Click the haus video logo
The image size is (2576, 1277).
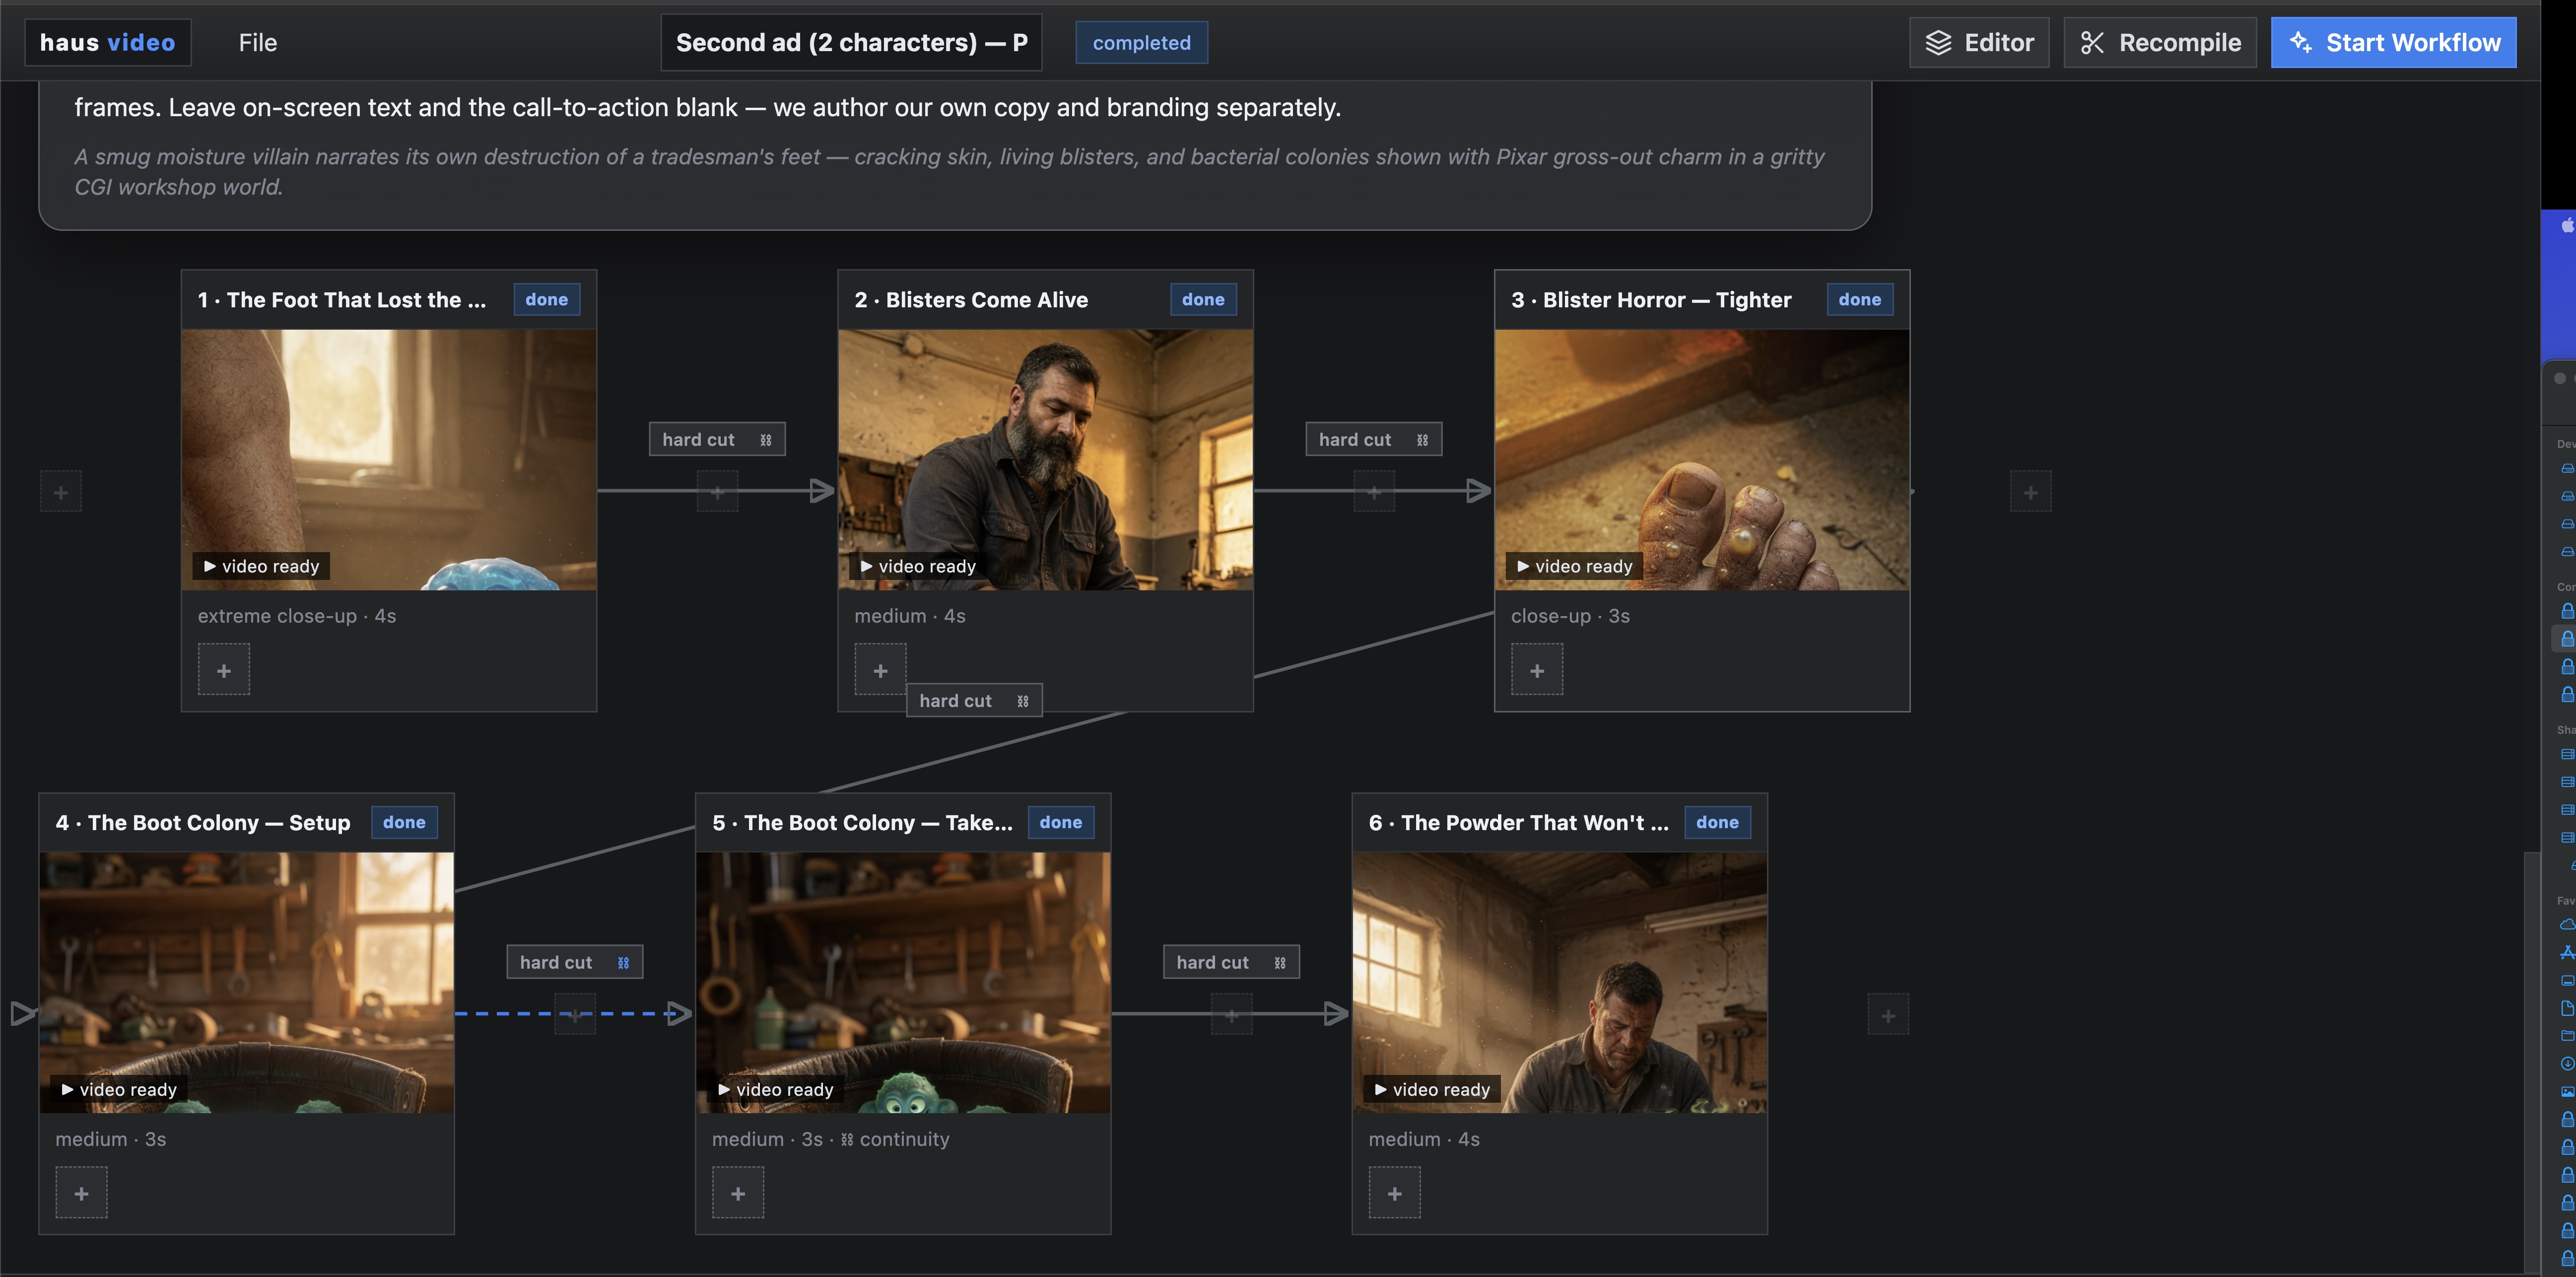108,43
